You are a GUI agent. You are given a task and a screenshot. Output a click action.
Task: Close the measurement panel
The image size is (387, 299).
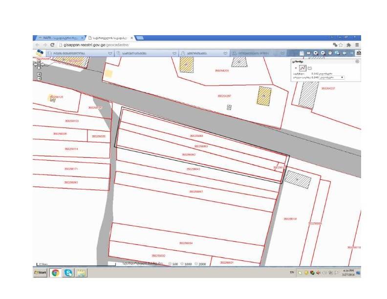(357, 62)
